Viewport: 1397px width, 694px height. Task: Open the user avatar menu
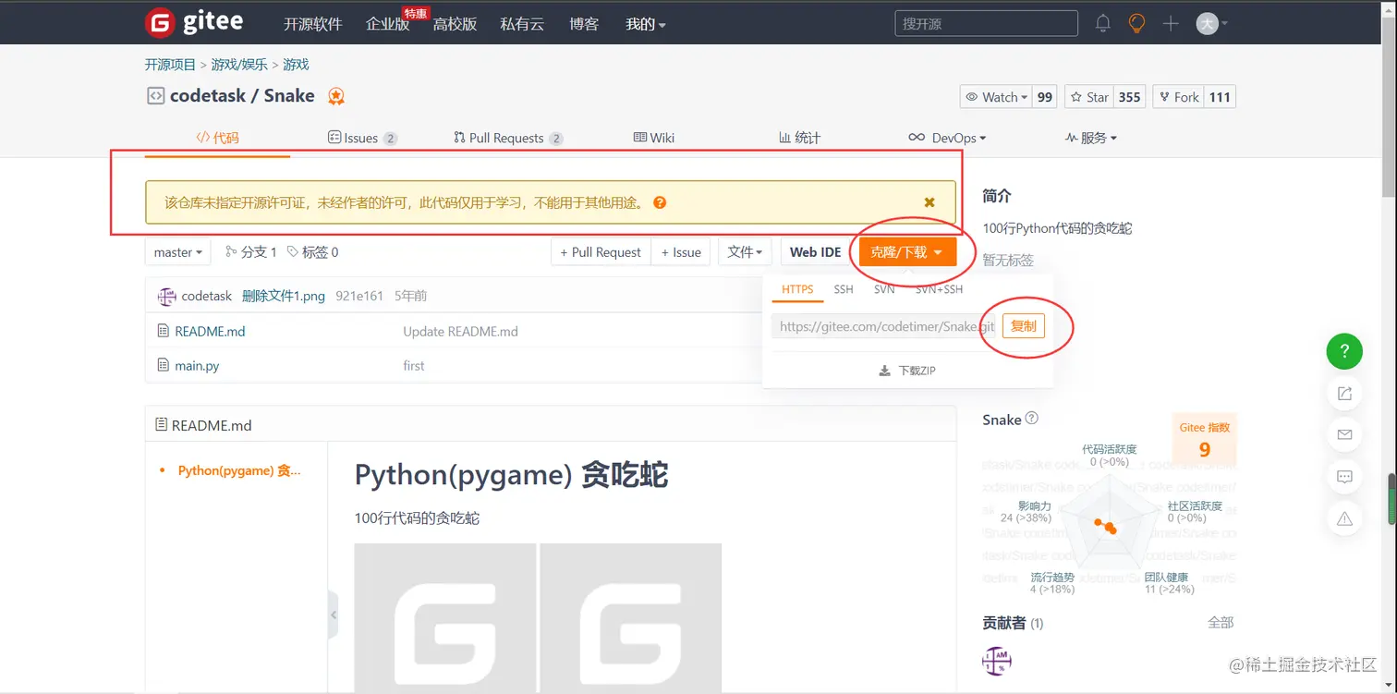(1211, 24)
